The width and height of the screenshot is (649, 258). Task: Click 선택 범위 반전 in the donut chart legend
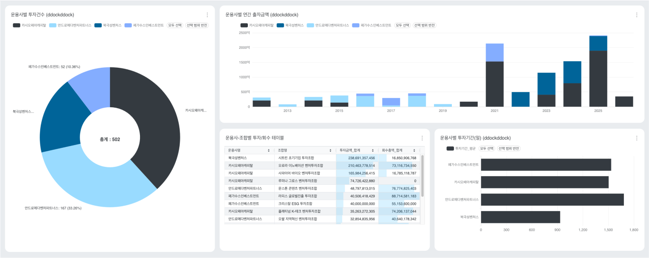[x=197, y=26]
